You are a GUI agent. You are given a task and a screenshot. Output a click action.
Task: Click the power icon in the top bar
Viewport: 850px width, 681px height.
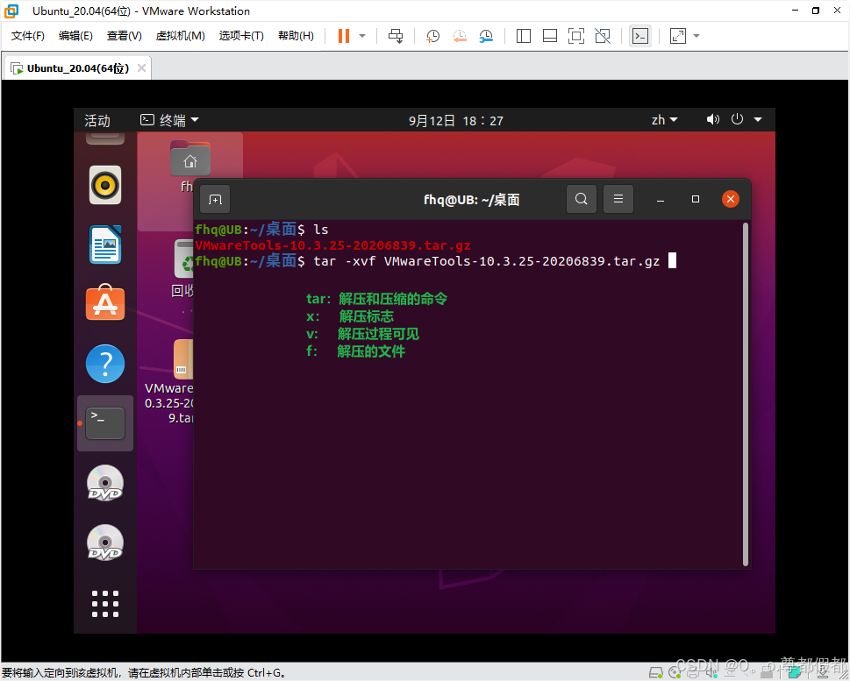tap(737, 119)
